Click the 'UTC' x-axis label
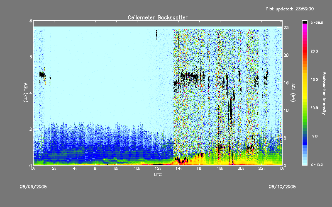 coord(158,174)
